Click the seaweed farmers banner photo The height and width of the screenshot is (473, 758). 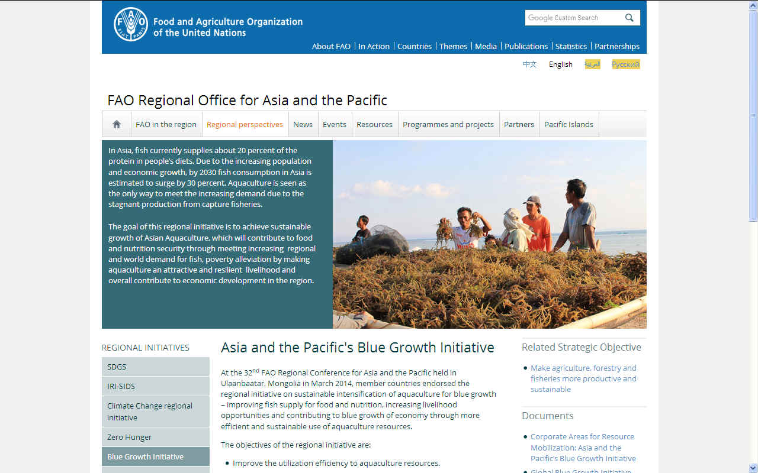[x=490, y=234]
